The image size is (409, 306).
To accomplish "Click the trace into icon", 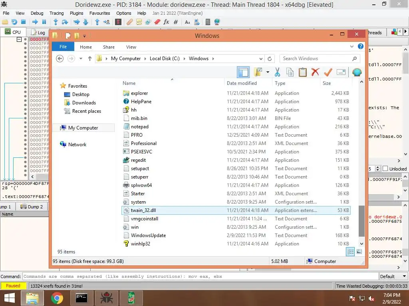I will tap(76, 22).
